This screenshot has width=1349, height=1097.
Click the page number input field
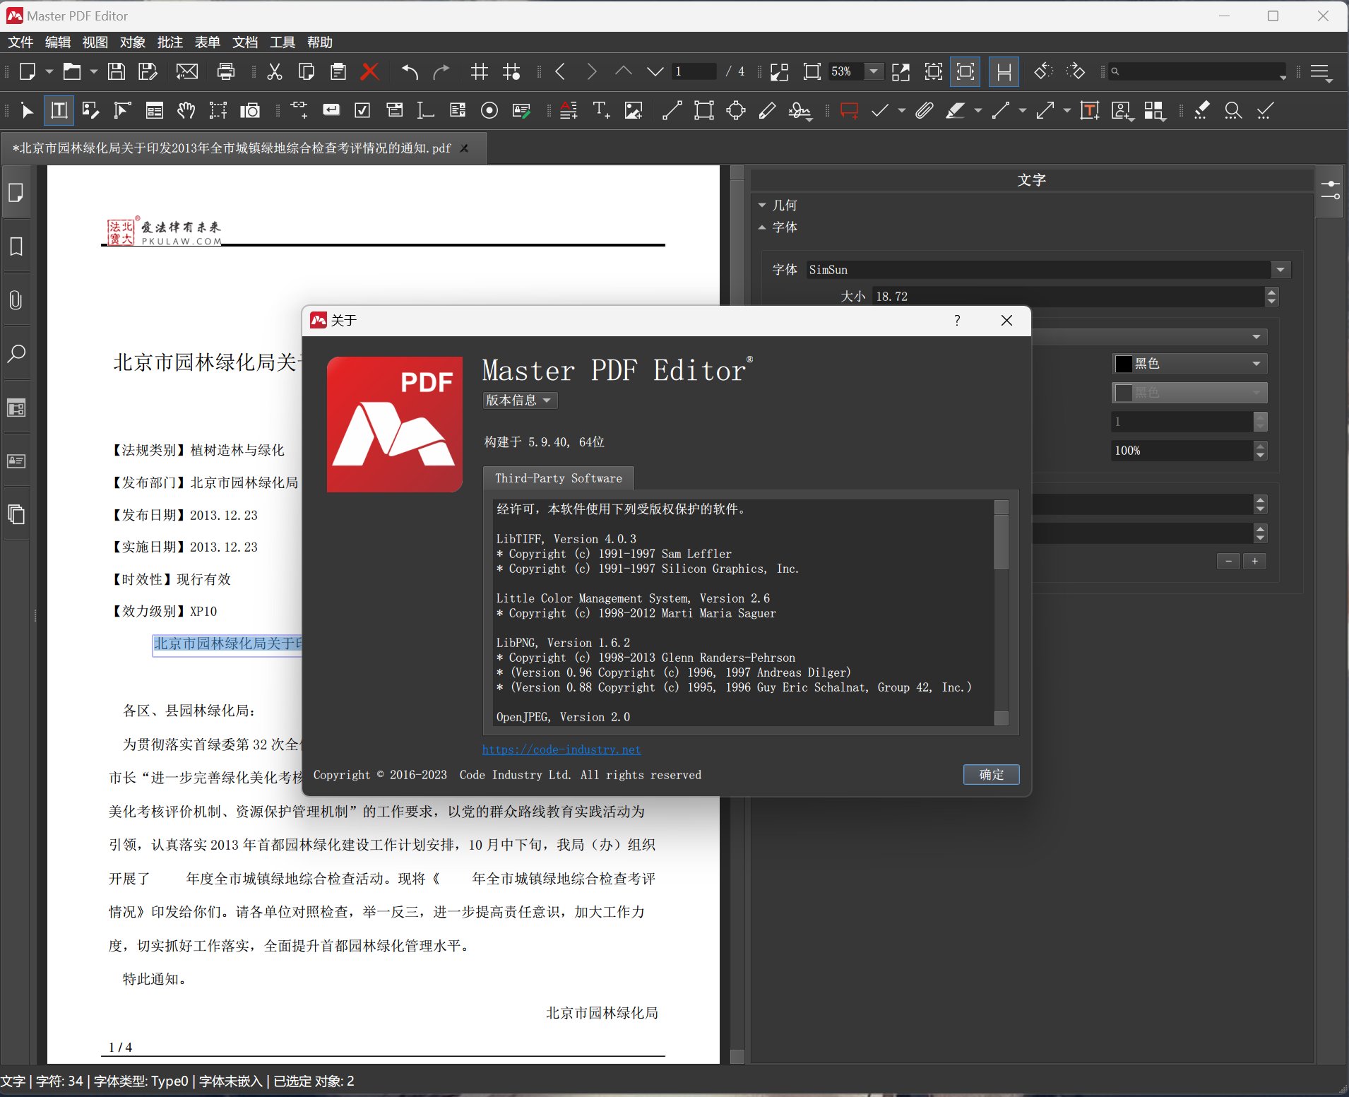coord(694,71)
